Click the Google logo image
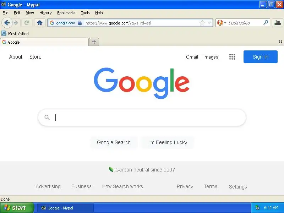Viewport: 284px width, 213px height. 142,83
